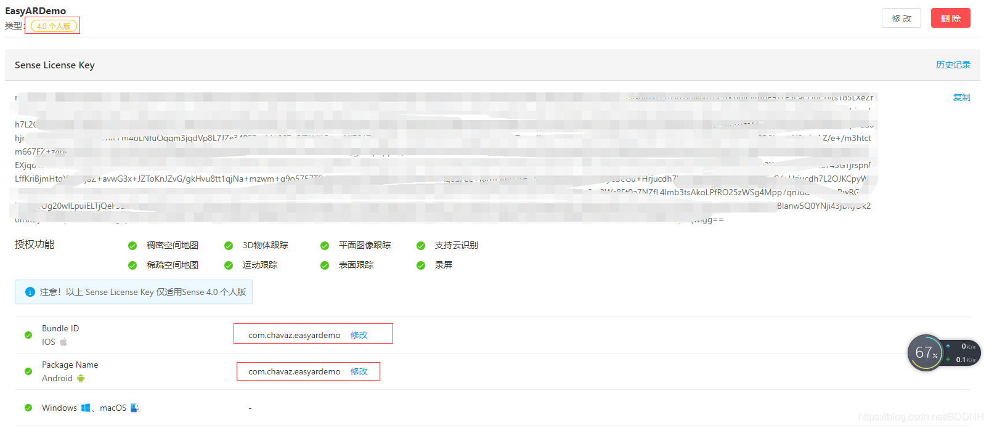Screen dimensions: 989x428
Task: Click green check icon beside 稠密空间地图
Action: [132, 246]
